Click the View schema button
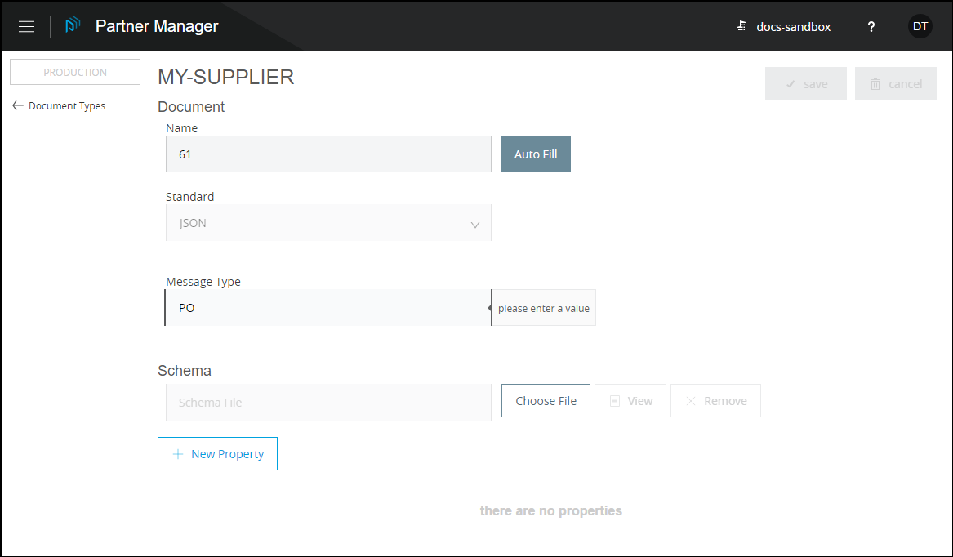The width and height of the screenshot is (953, 557). point(630,401)
